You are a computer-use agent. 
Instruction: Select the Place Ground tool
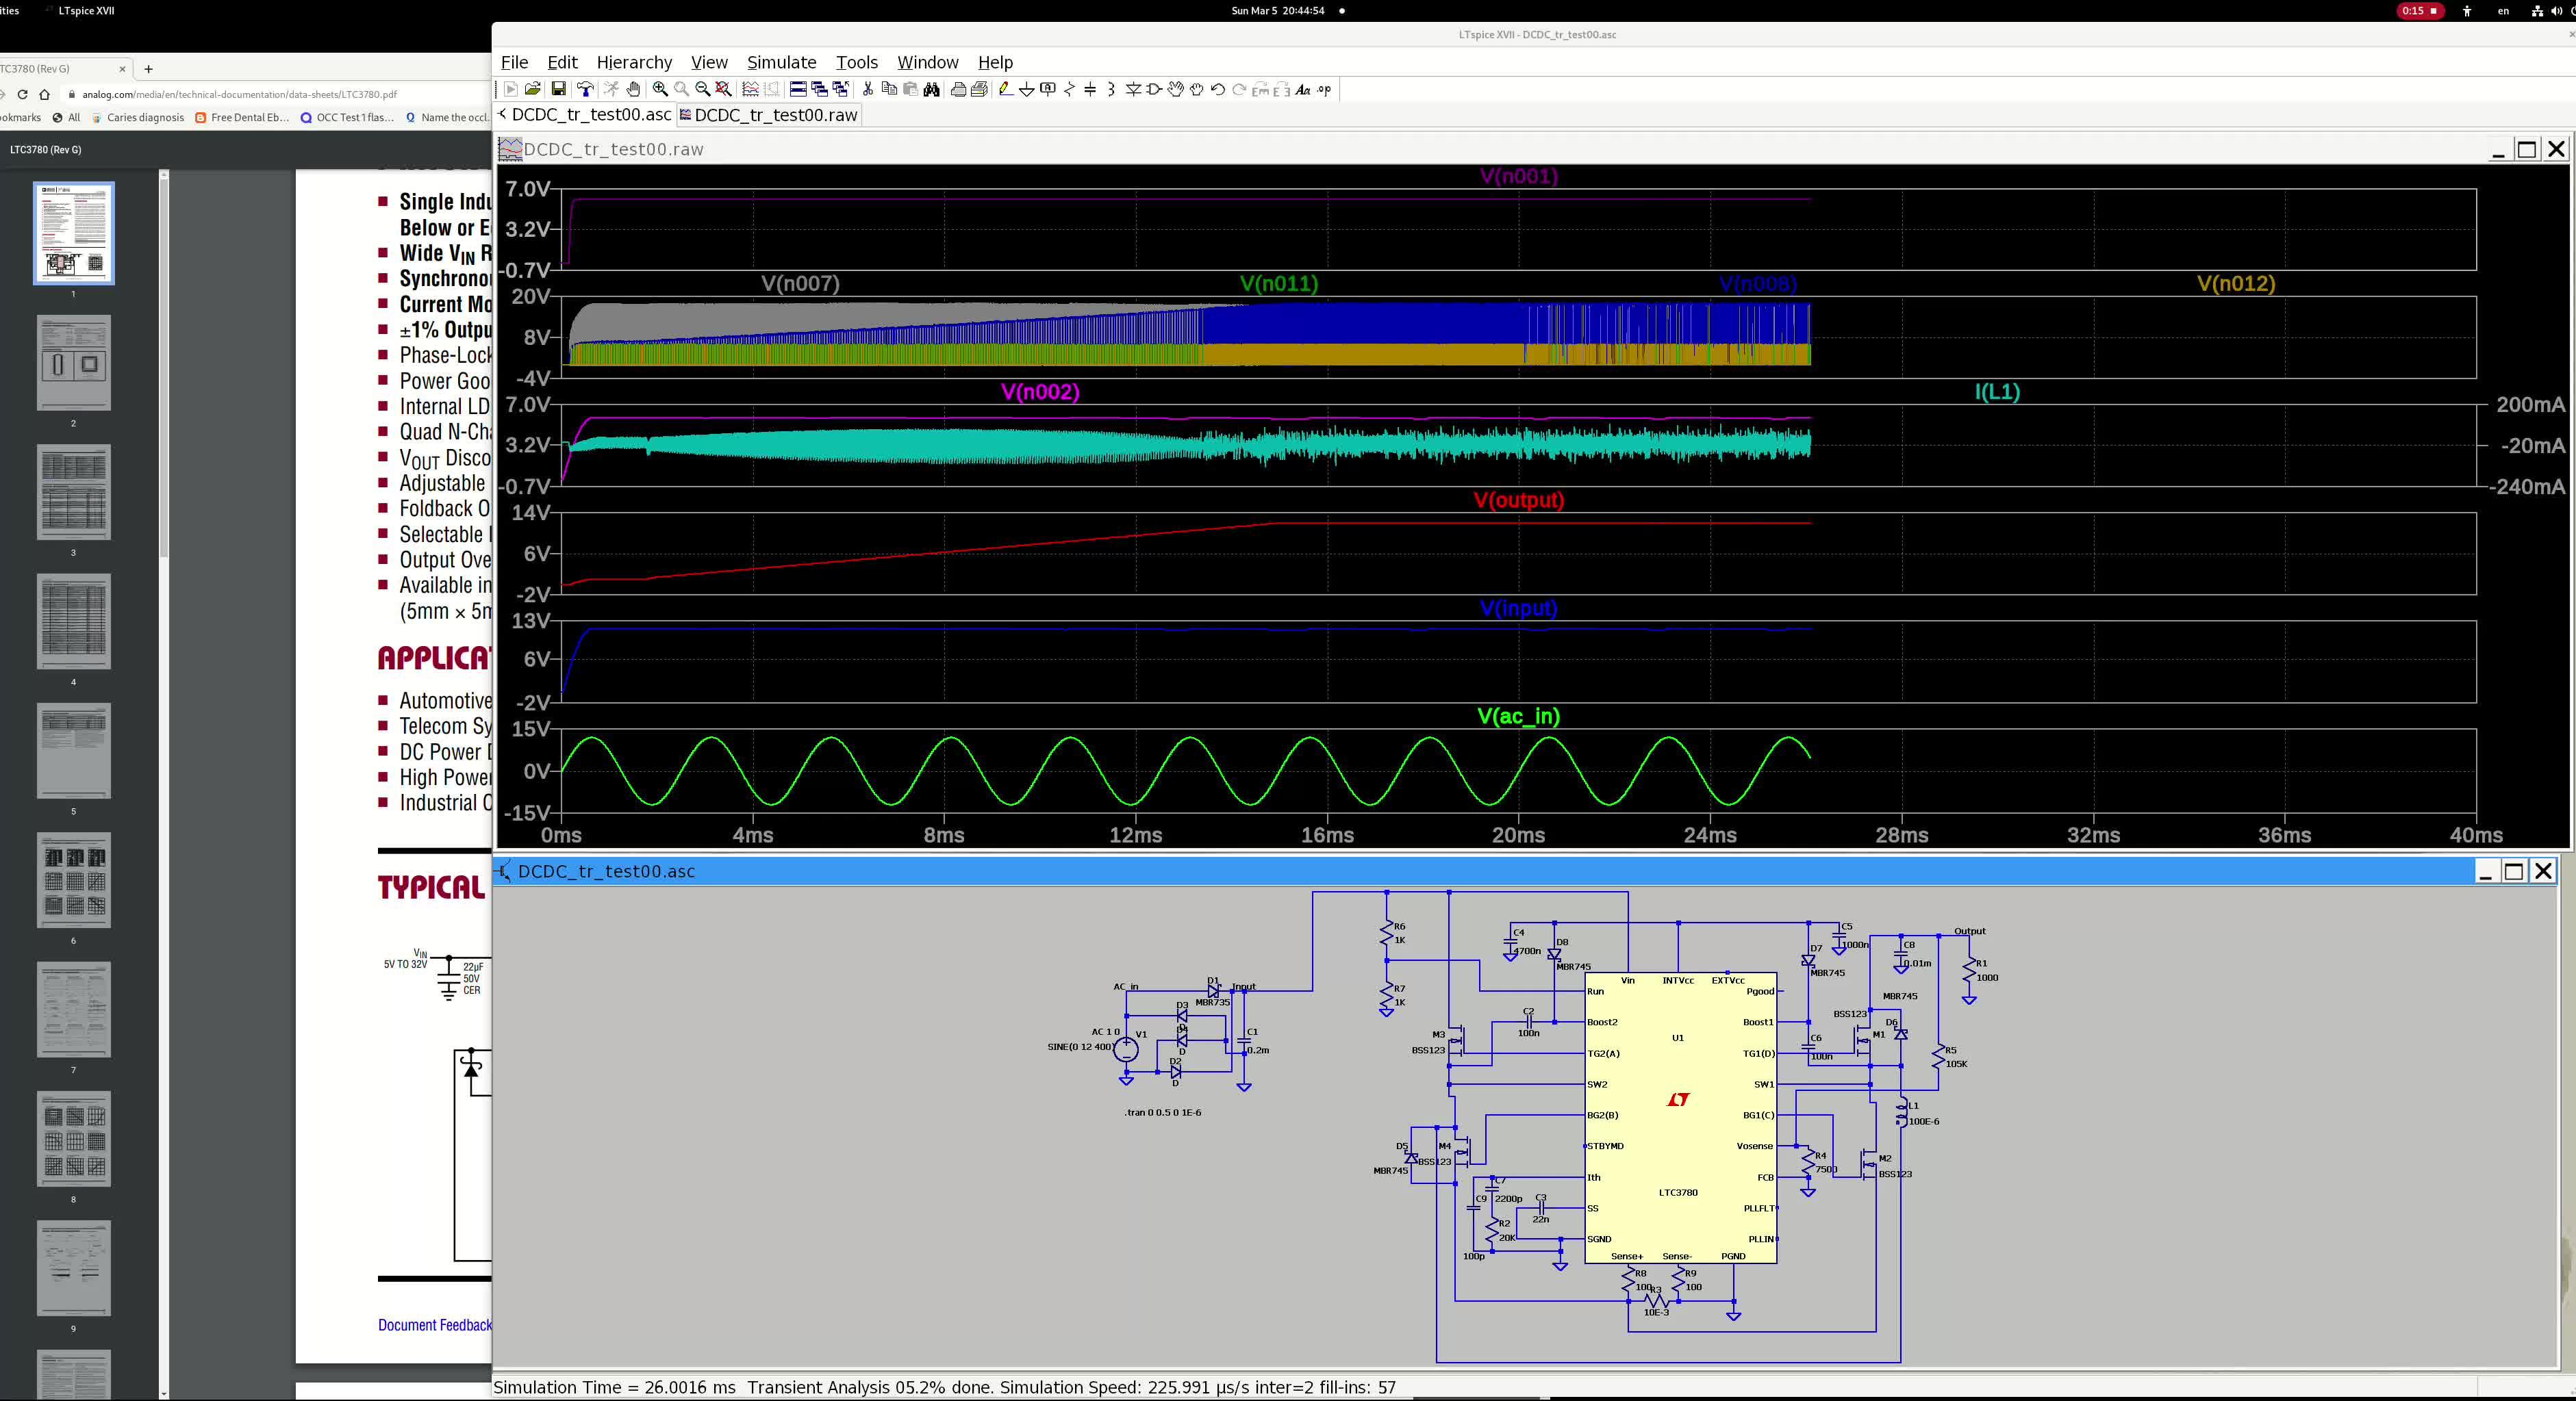(1027, 90)
